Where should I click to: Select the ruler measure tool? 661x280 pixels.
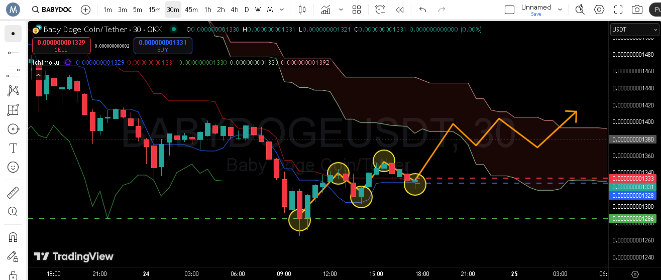13,193
